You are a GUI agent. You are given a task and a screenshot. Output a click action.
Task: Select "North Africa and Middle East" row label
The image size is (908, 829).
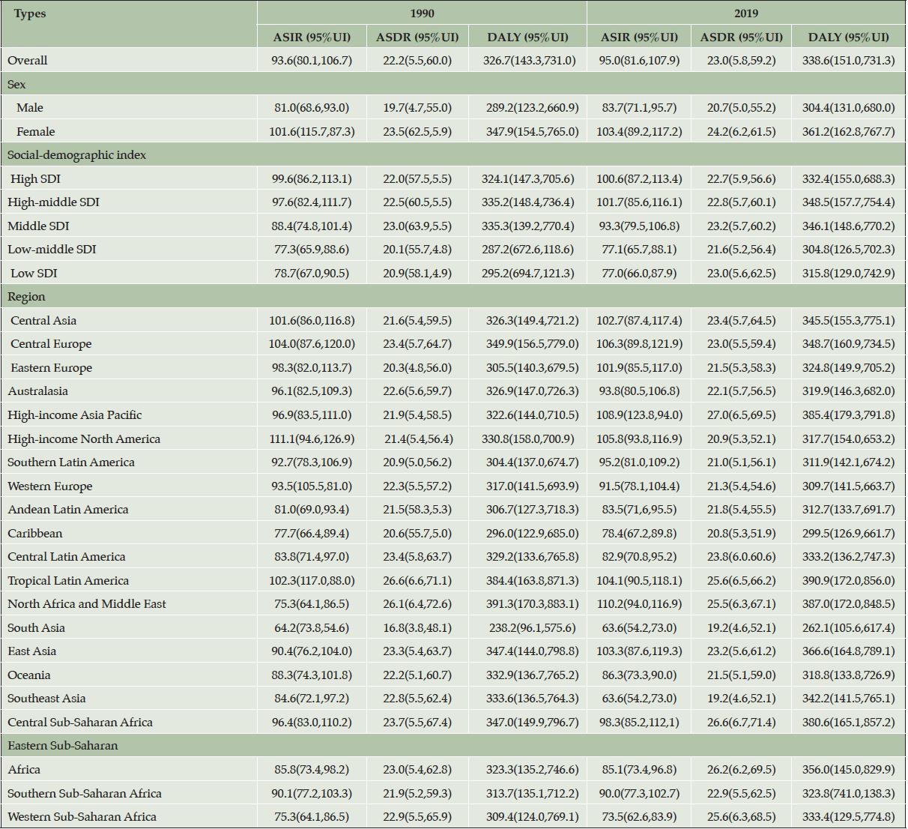coord(87,604)
